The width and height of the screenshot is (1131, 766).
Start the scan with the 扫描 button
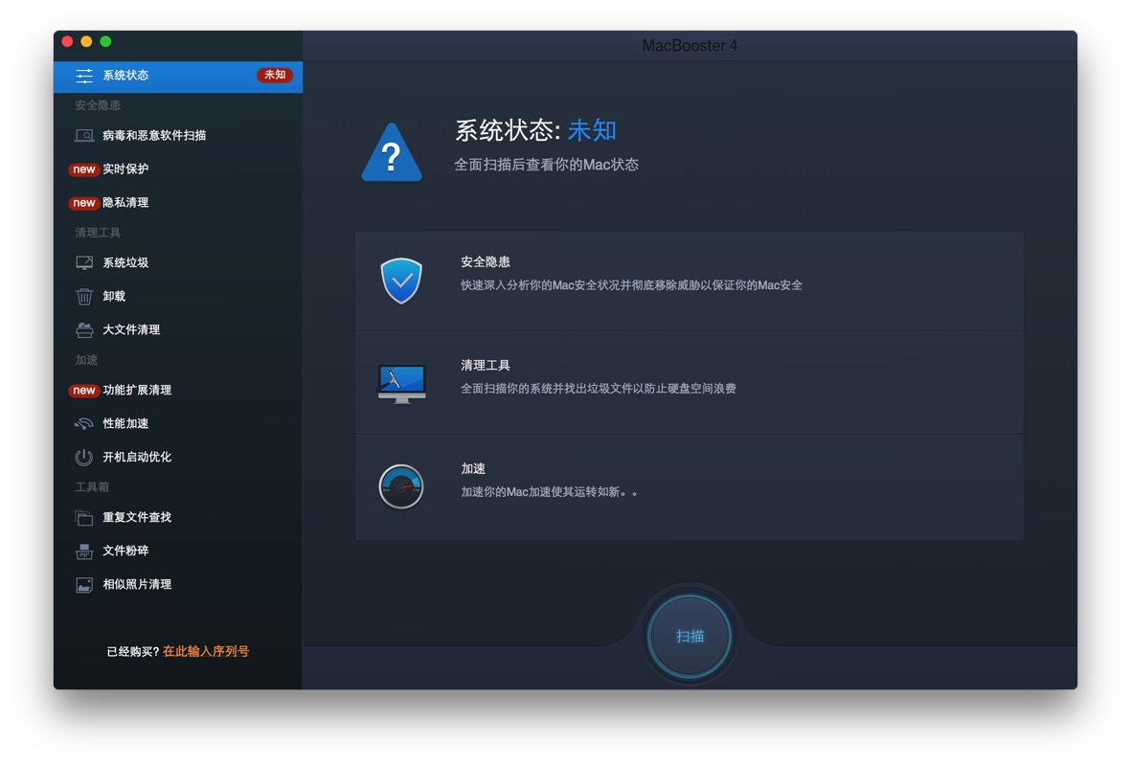[x=690, y=636]
